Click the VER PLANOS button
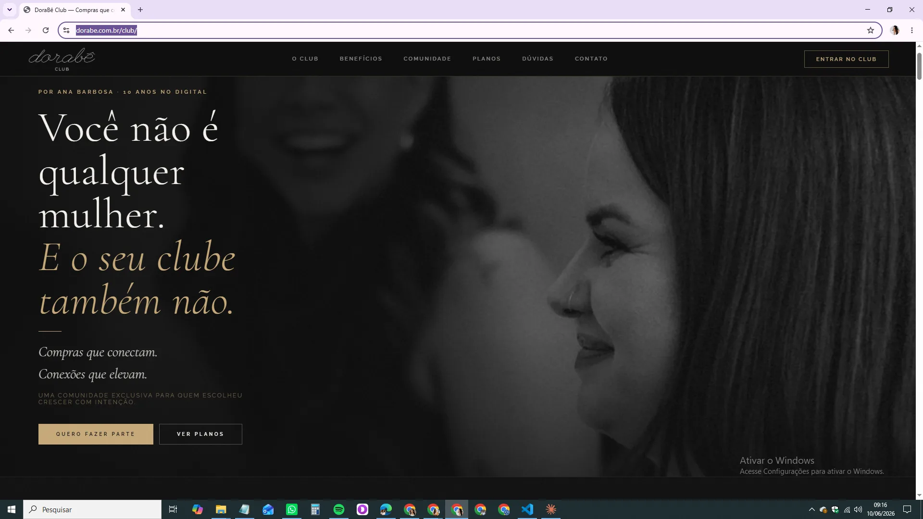The width and height of the screenshot is (923, 519). click(x=200, y=434)
